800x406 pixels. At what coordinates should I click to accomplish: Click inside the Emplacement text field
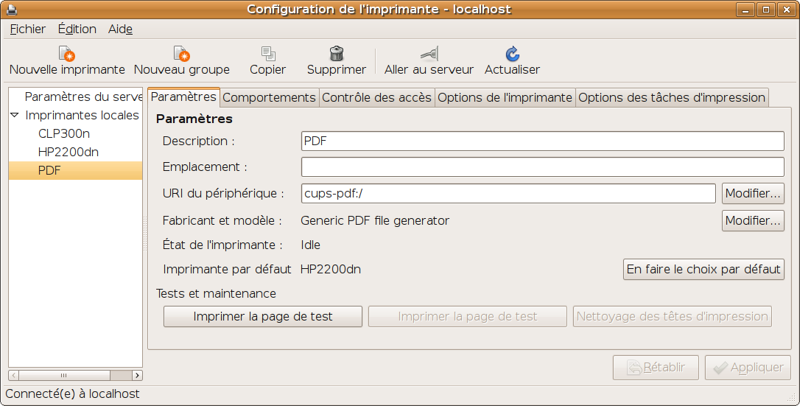coord(542,167)
